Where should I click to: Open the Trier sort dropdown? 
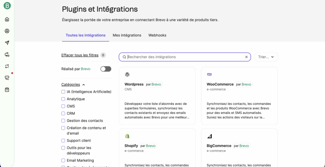tap(266, 57)
